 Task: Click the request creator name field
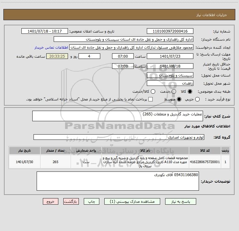coord(131,47)
